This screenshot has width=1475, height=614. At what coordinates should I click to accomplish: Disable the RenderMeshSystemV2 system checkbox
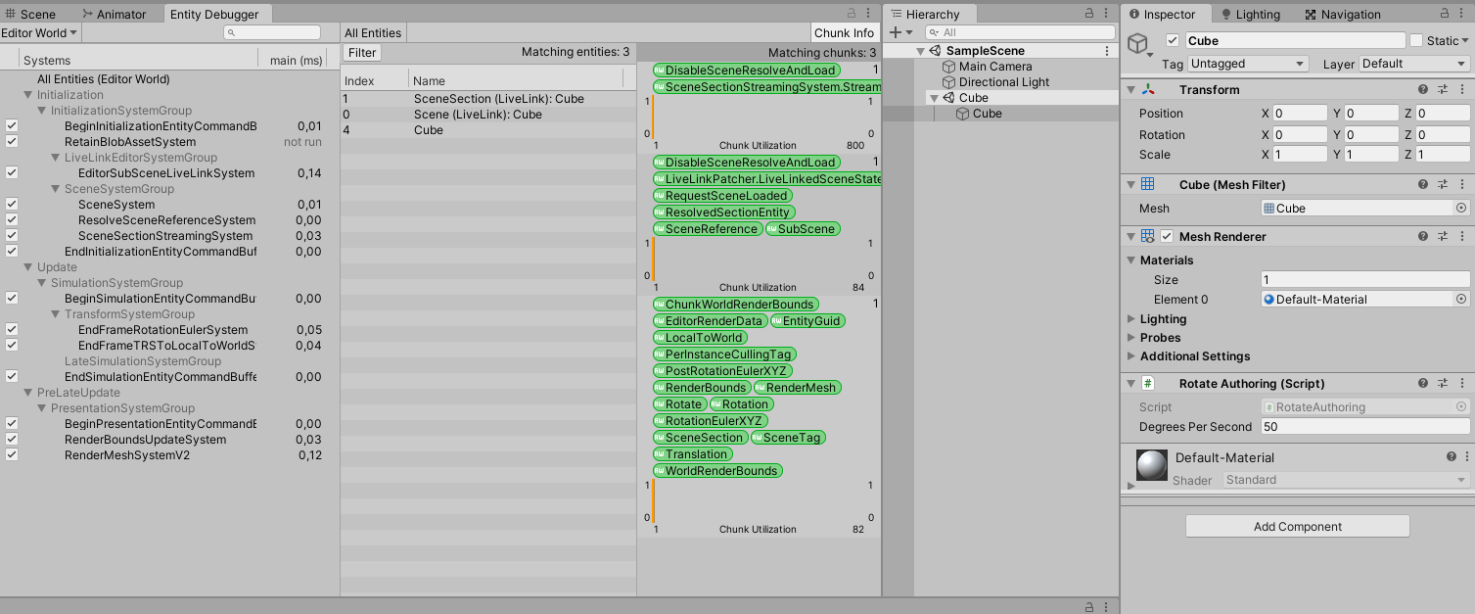pyautogui.click(x=11, y=454)
